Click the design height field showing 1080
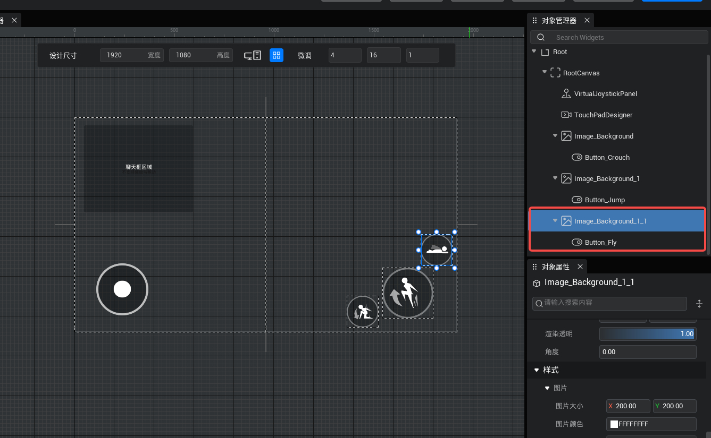The image size is (711, 438). click(201, 55)
